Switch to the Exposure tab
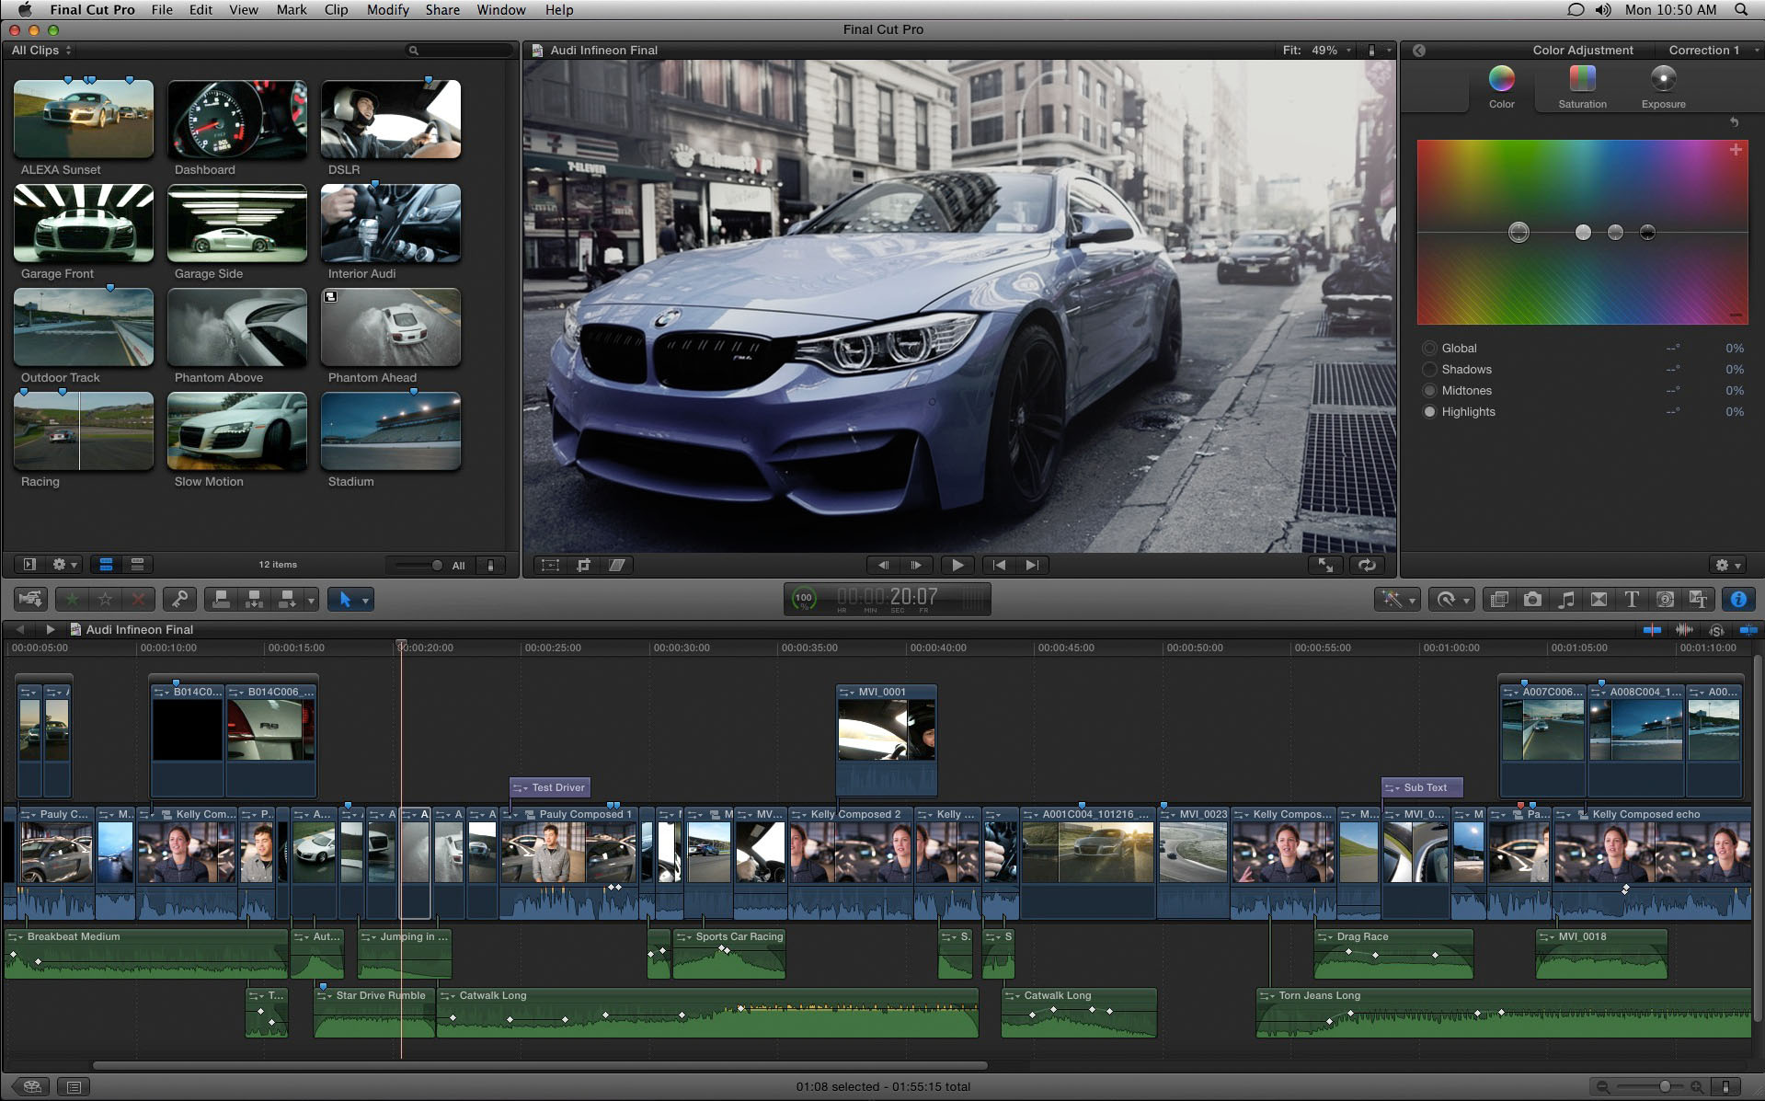The width and height of the screenshot is (1765, 1101). (1663, 88)
